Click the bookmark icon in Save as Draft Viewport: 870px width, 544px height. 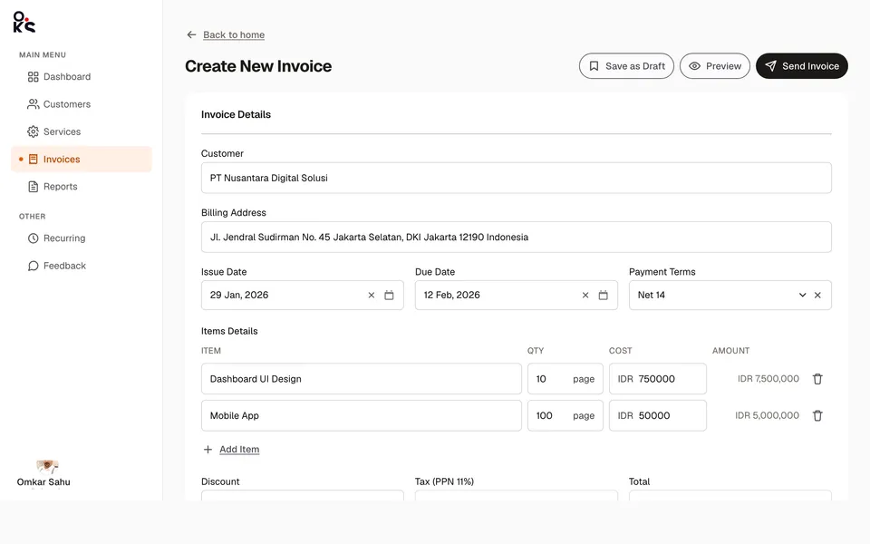click(x=594, y=66)
